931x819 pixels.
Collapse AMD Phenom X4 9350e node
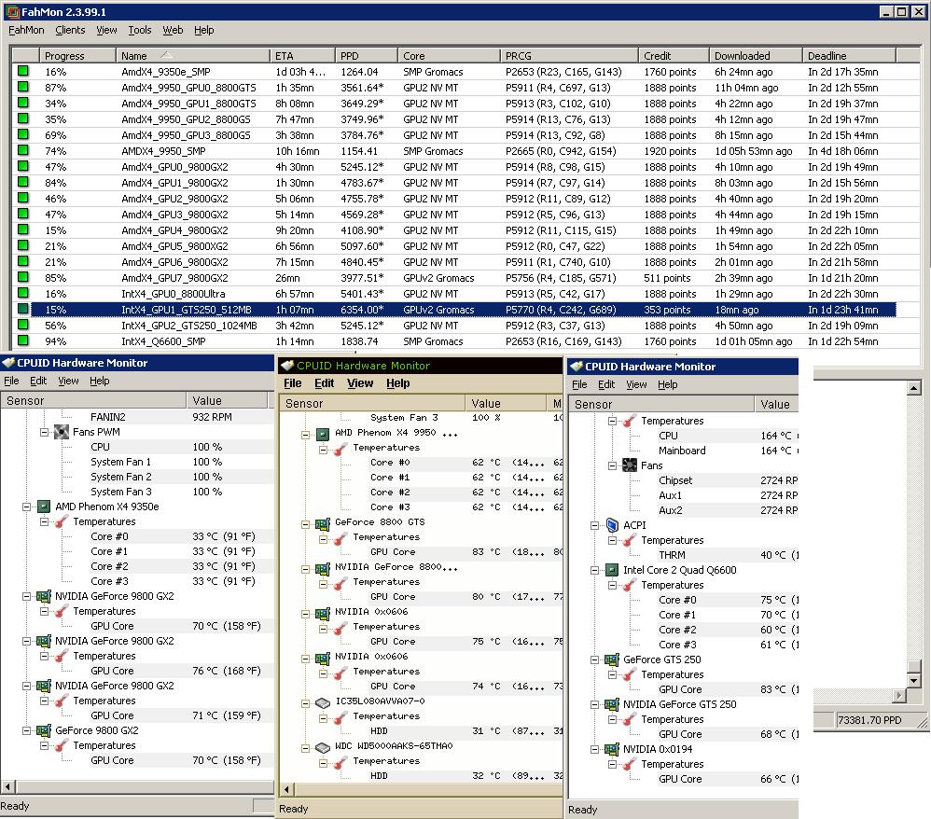coord(26,507)
